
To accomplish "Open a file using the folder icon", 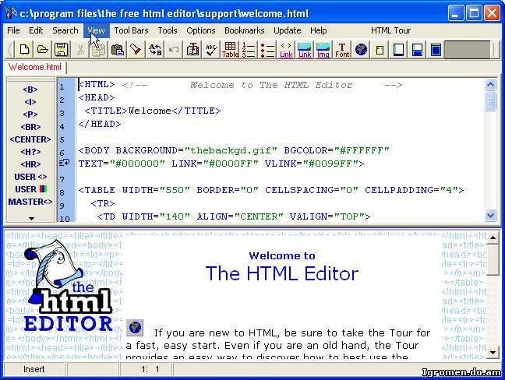I will point(43,50).
